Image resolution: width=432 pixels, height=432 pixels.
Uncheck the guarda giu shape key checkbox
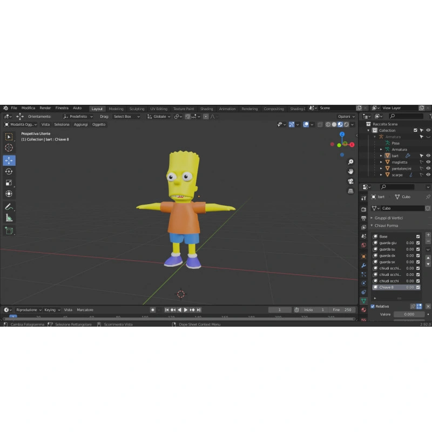418,242
